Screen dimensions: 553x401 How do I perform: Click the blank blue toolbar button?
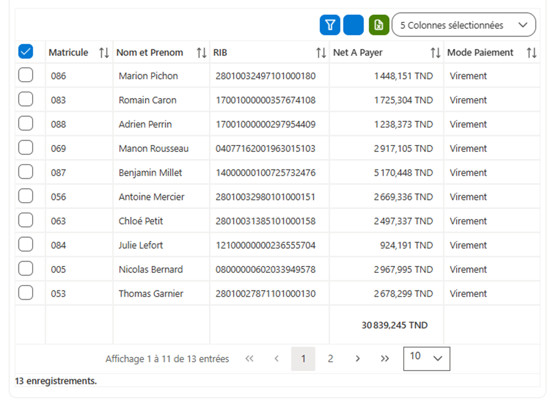point(354,25)
